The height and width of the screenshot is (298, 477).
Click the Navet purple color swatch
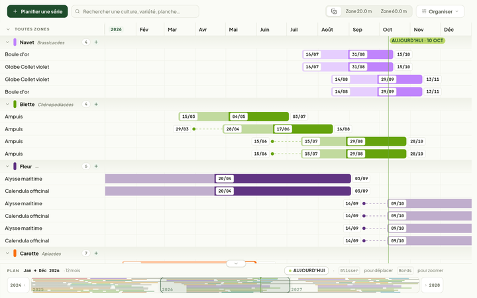tap(15, 42)
